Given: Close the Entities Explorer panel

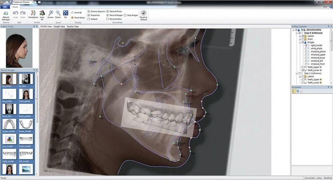Looking at the screenshot, I should tap(331, 27).
